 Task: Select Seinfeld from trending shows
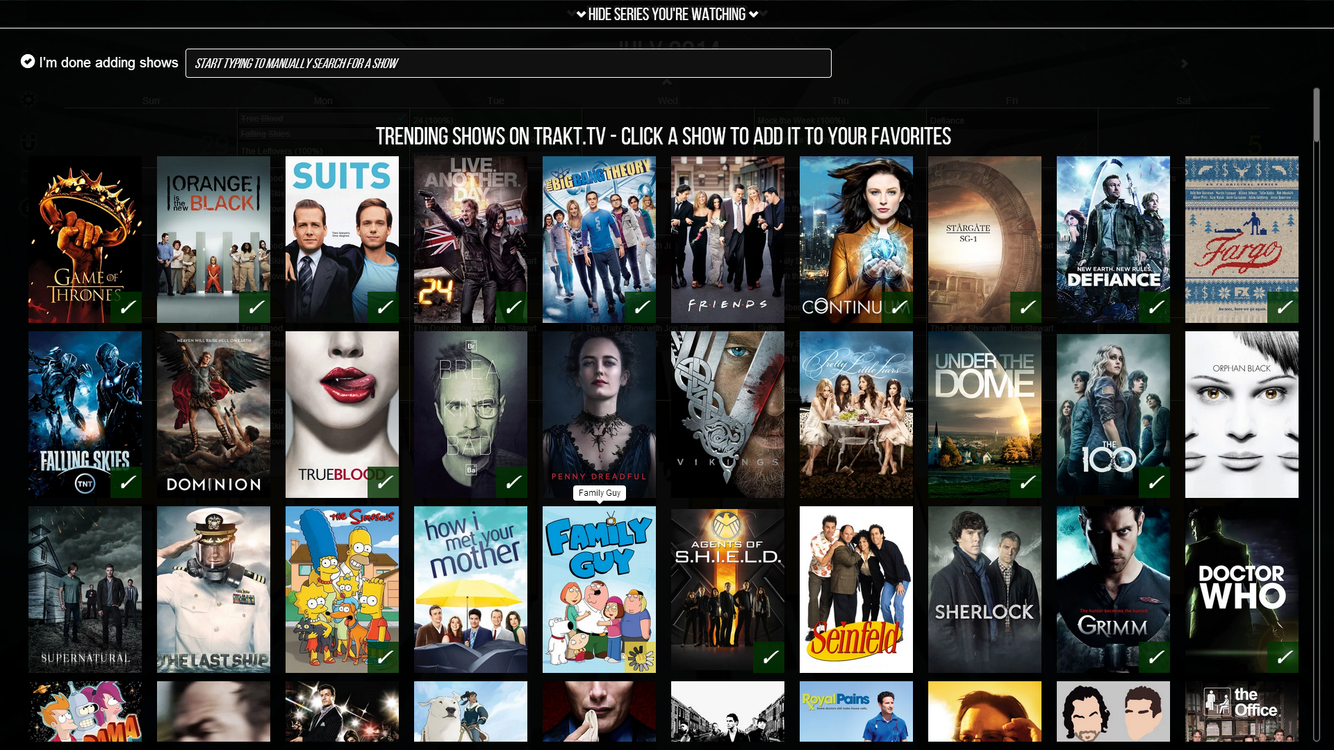tap(856, 589)
